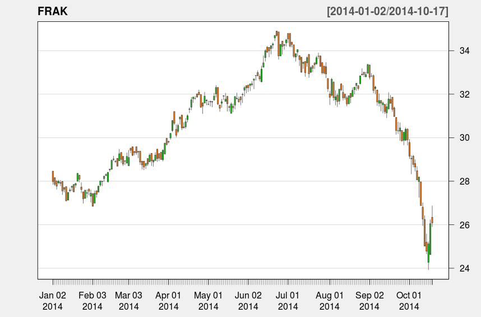Click the Jun 02 2014 date label
Viewport: 481px width, 317px height.
248,301
